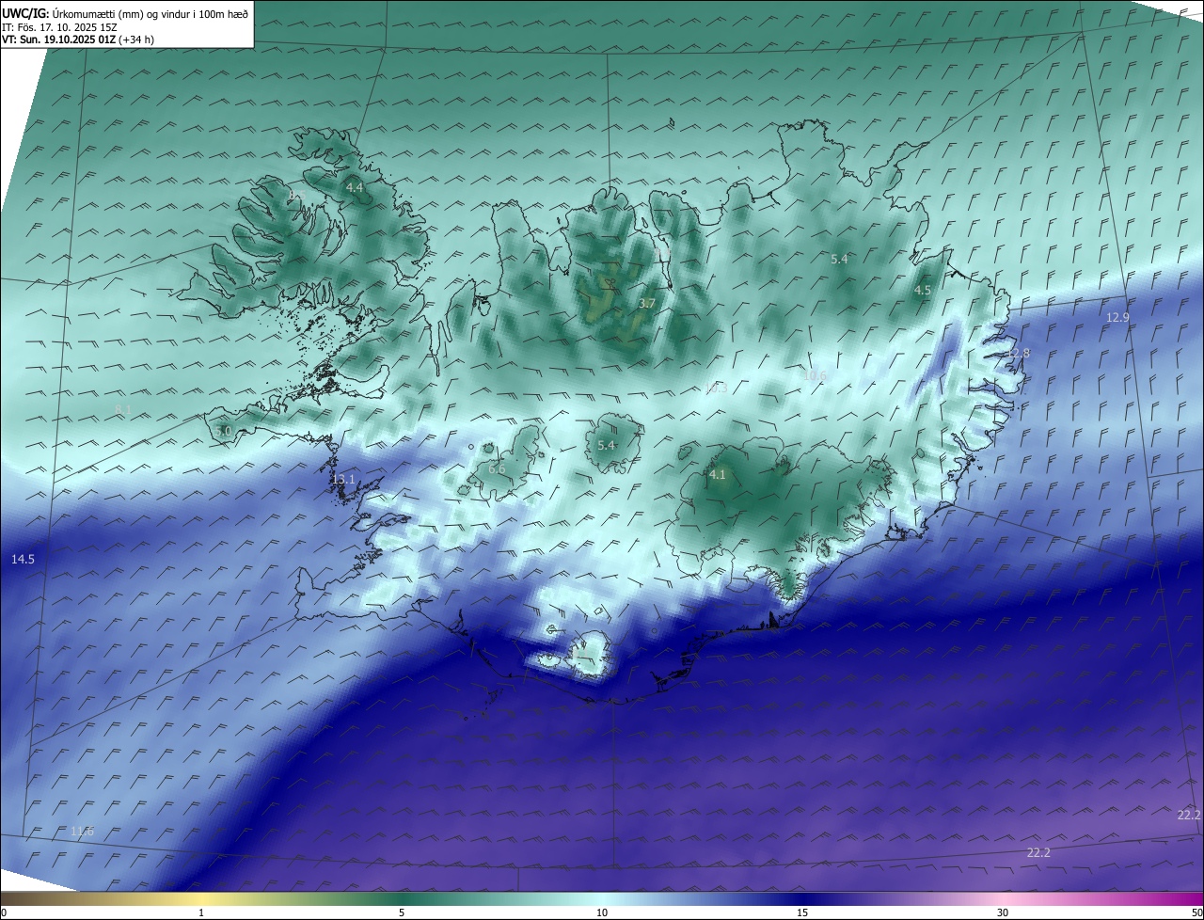Click the 6.6 value on Langjökull glacier

coord(497,468)
